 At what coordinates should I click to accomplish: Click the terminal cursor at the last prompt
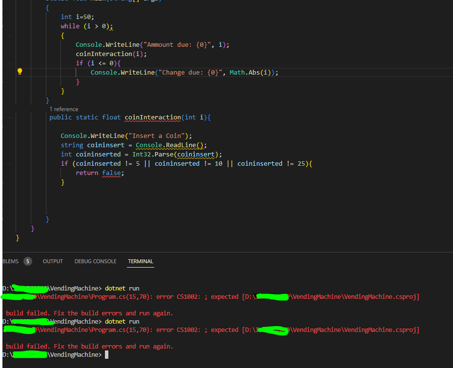(106, 354)
